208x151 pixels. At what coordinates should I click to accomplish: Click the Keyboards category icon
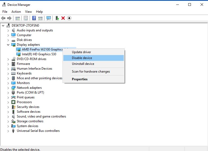click(13, 73)
